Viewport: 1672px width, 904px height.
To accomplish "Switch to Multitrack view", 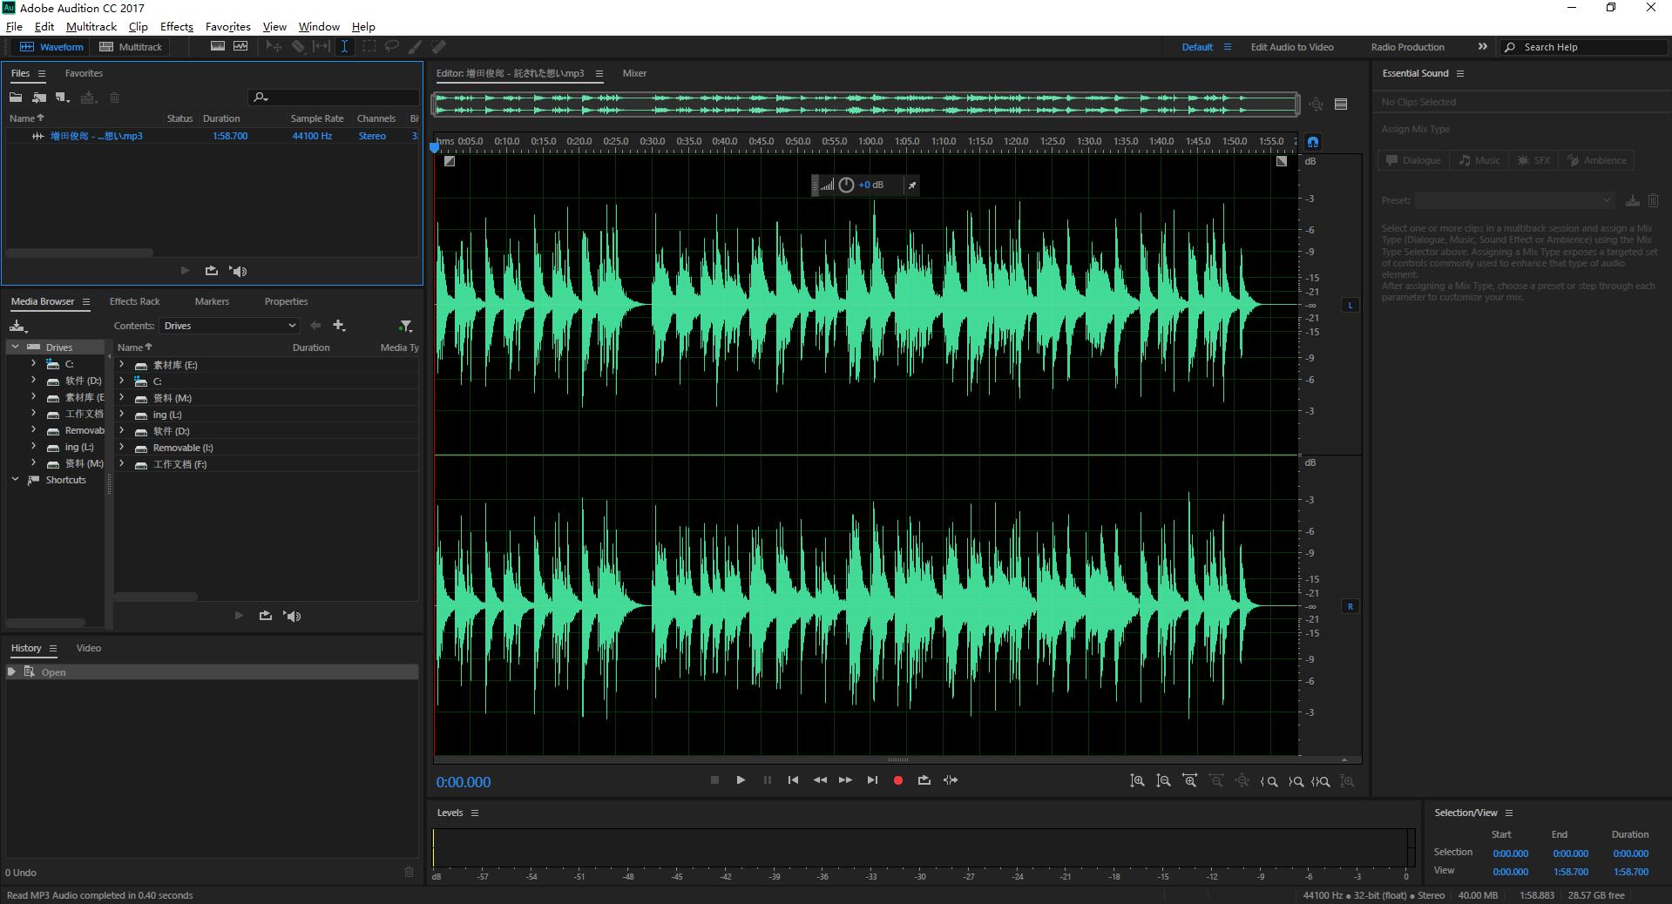I will (x=132, y=47).
